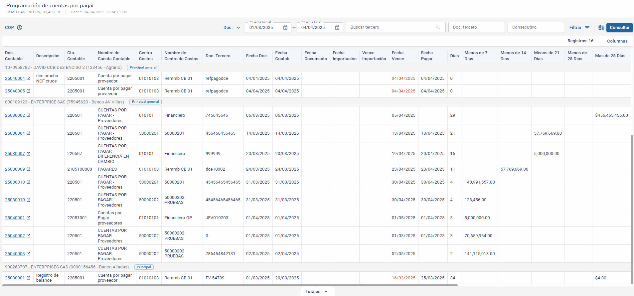Open document link 25030001
634x296 pixels.
click(15, 278)
